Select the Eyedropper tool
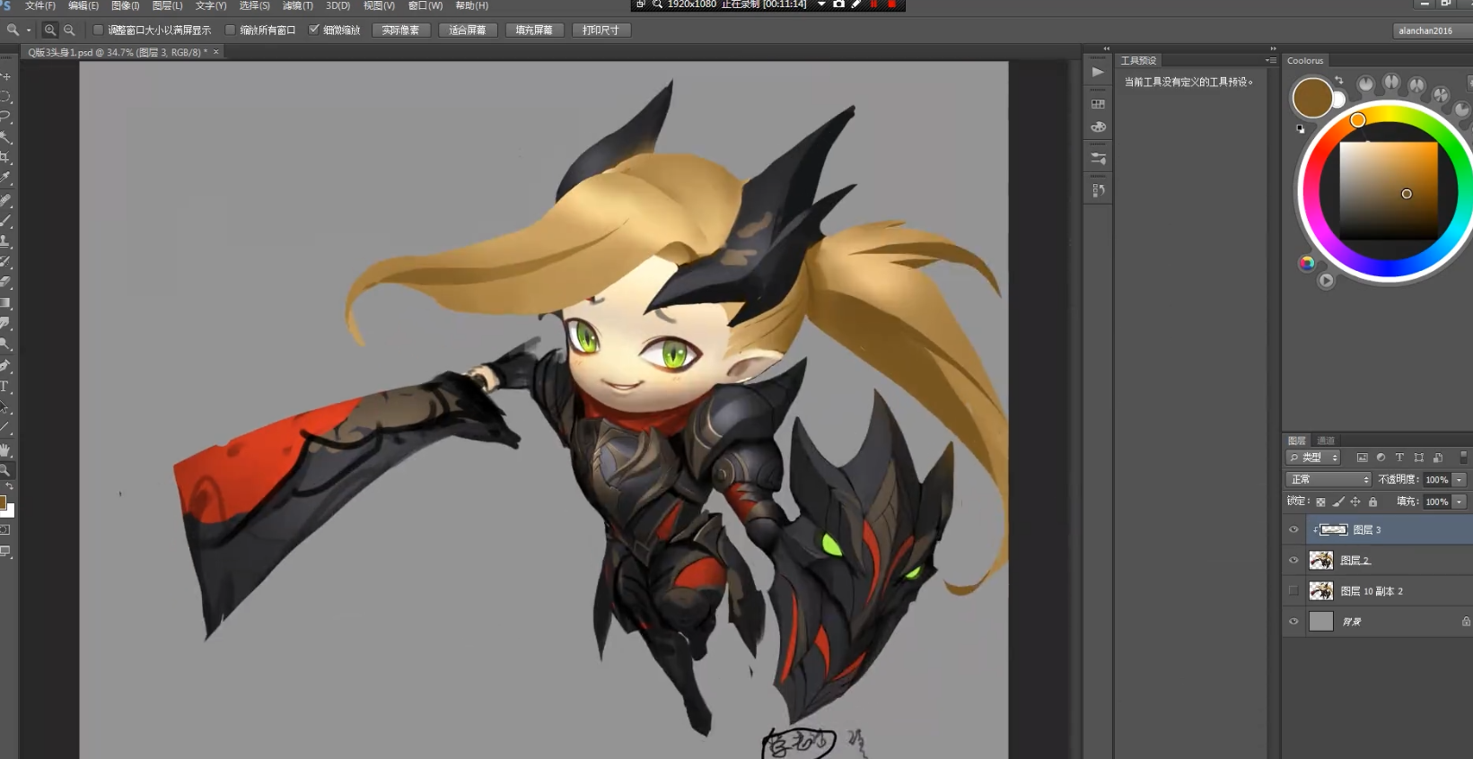1473x759 pixels. click(x=5, y=179)
